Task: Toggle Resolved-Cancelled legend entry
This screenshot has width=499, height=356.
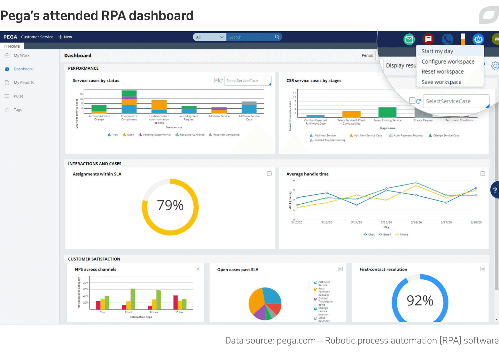Action: click(190, 135)
